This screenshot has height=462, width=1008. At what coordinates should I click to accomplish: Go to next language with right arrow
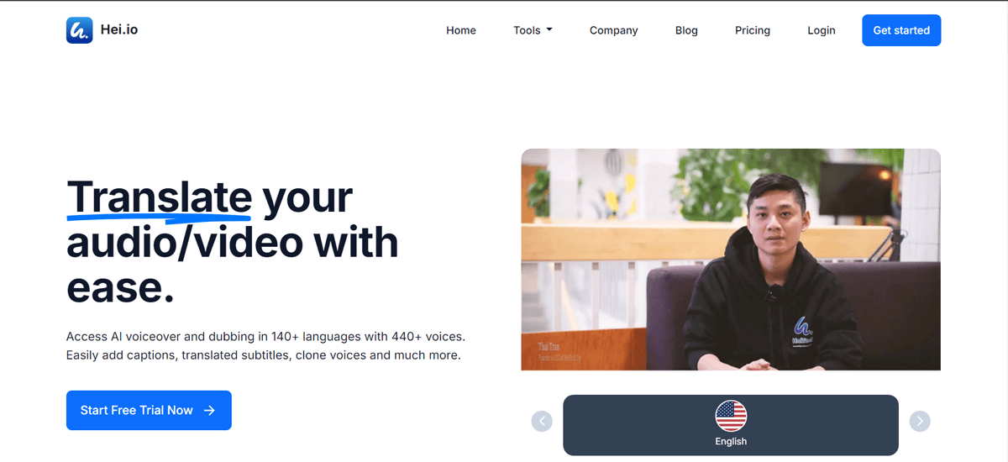[920, 421]
